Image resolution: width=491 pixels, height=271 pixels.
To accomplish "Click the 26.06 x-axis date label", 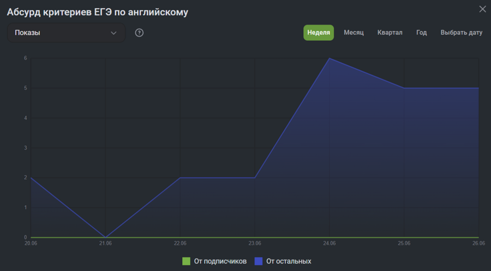I will tap(479, 243).
